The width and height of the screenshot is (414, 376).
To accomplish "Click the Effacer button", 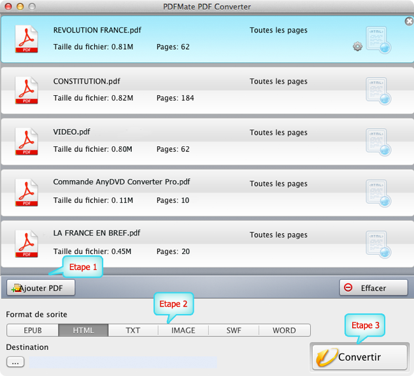I will (x=374, y=288).
